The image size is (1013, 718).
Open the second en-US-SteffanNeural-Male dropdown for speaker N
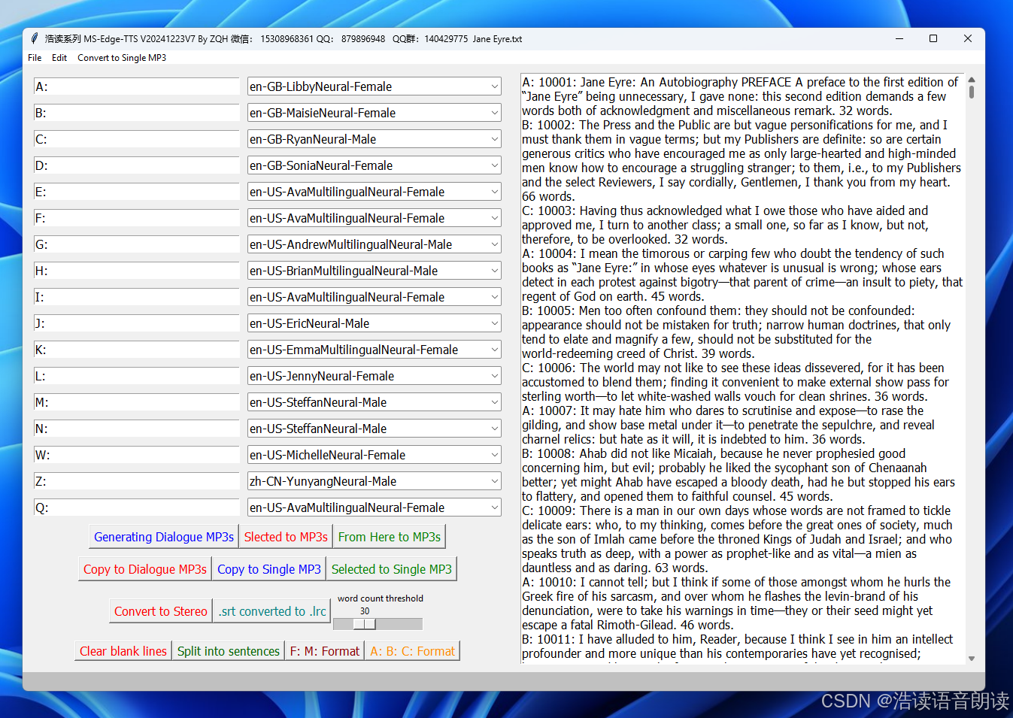pos(375,429)
